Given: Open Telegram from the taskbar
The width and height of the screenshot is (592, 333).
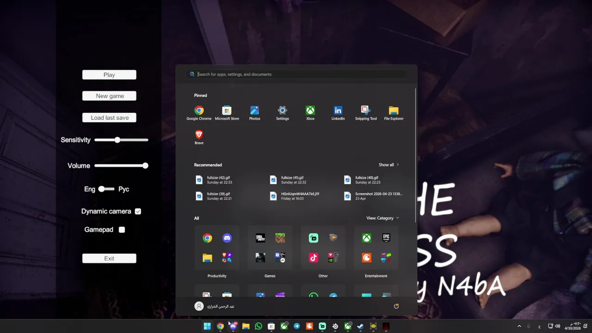Looking at the screenshot, I should pyautogui.click(x=296, y=326).
